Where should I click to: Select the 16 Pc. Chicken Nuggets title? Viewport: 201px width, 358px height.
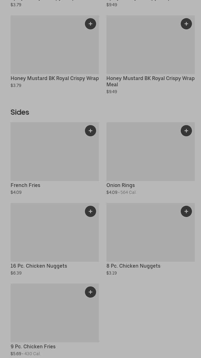[39, 266]
